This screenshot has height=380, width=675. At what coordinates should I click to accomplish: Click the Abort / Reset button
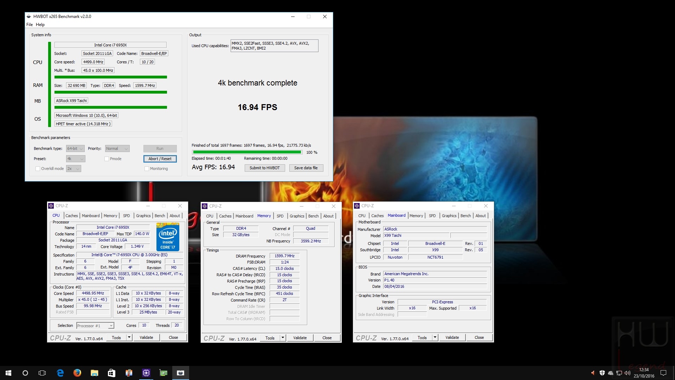click(160, 159)
